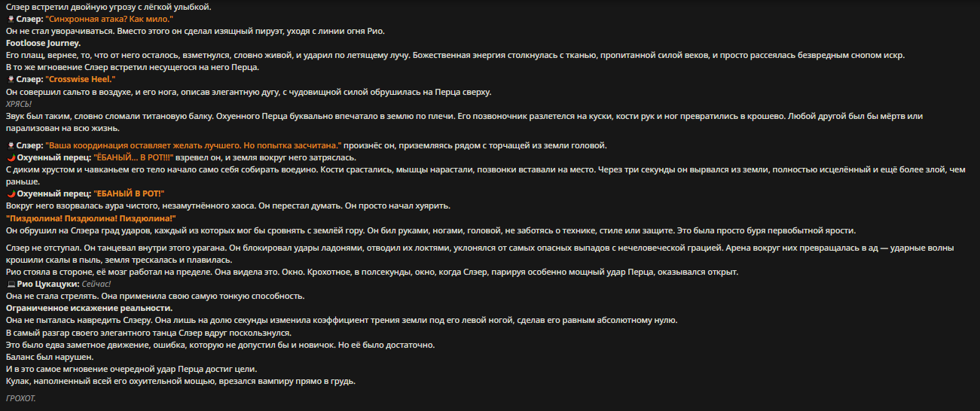Select "Слэр:" name before "Crosswise Heel."
The image size is (980, 411).
(29, 79)
